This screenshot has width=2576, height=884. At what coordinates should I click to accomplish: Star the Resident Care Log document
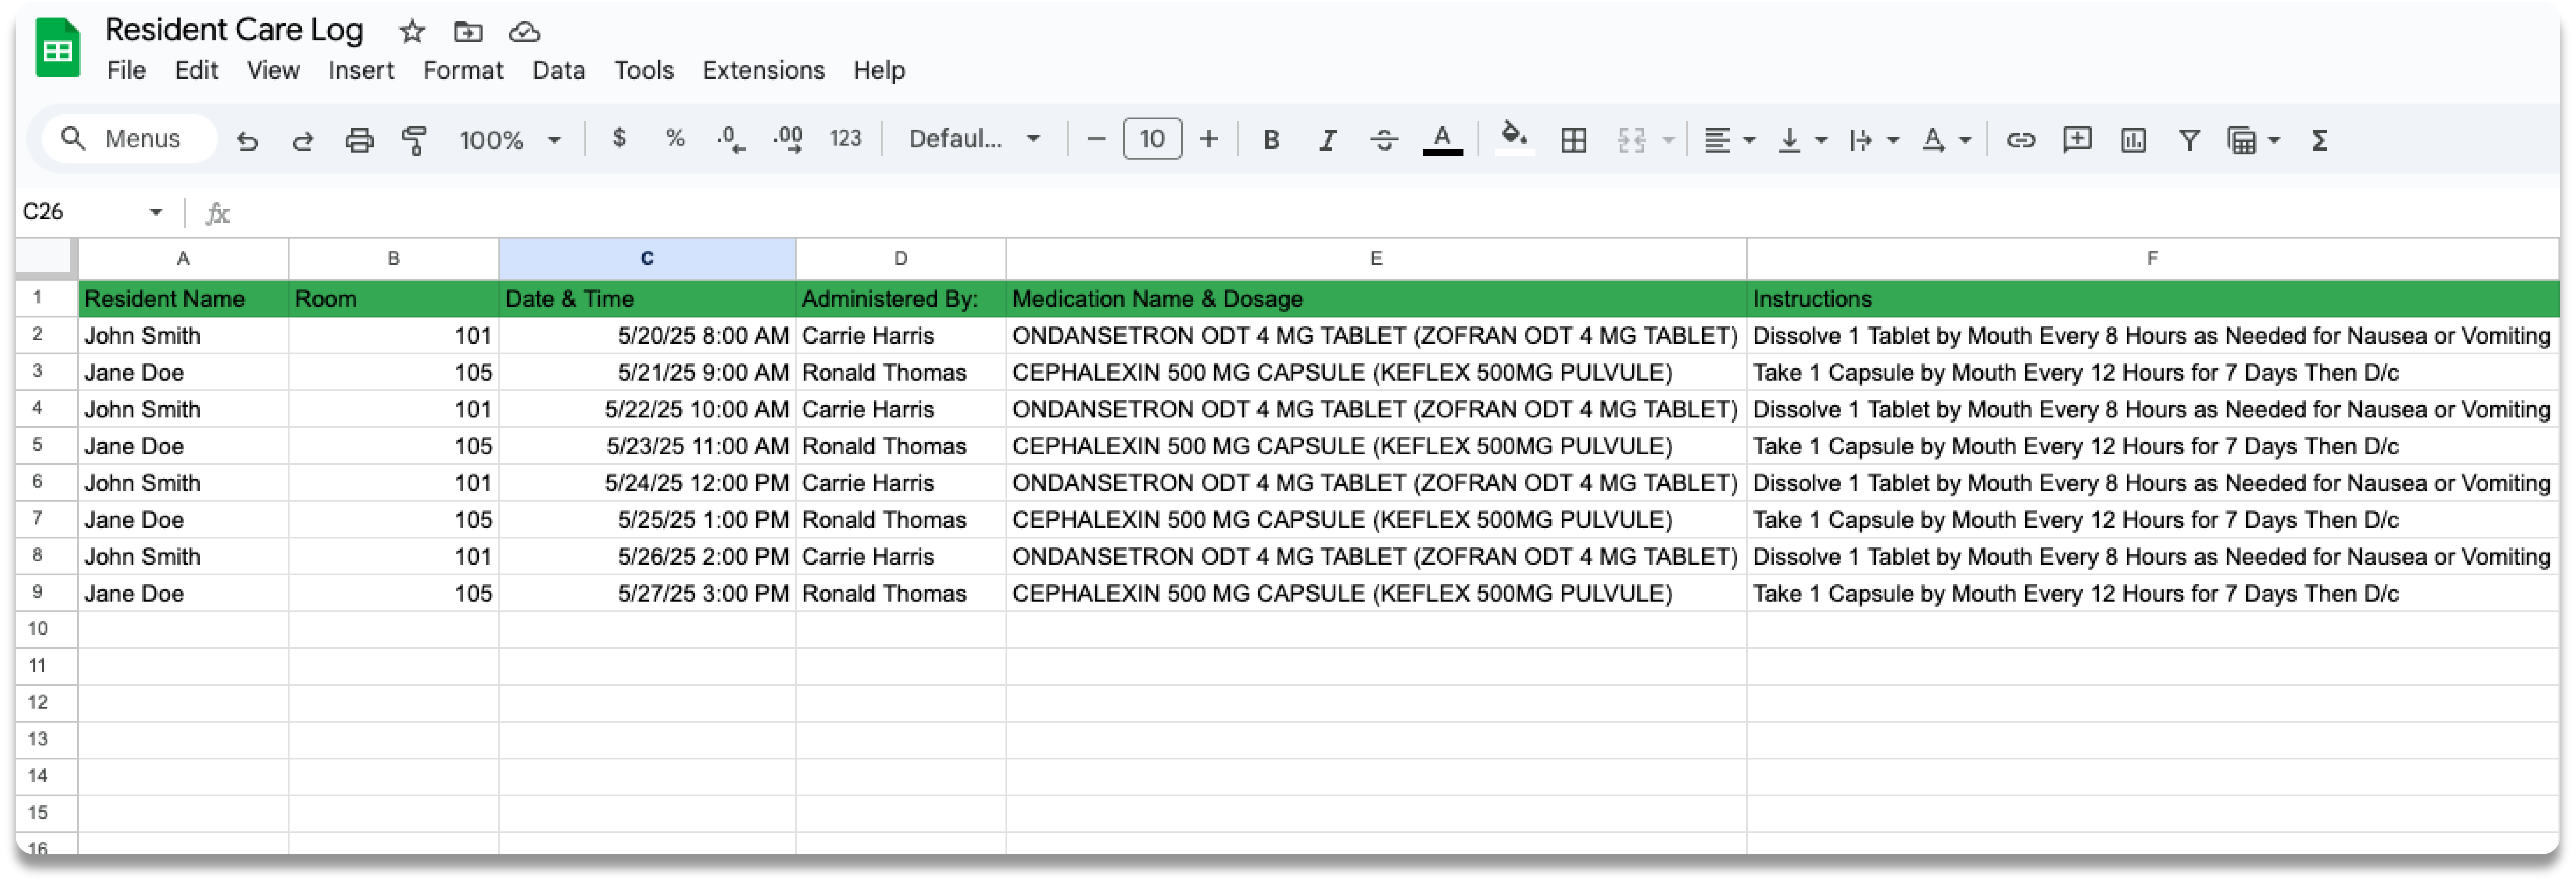(411, 32)
